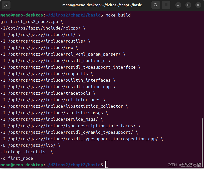Click the three-line menu button
The height and width of the screenshot is (169, 204).
166,5
